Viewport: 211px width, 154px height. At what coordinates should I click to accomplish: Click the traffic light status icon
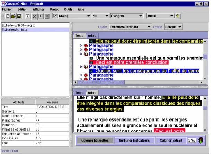(201, 140)
